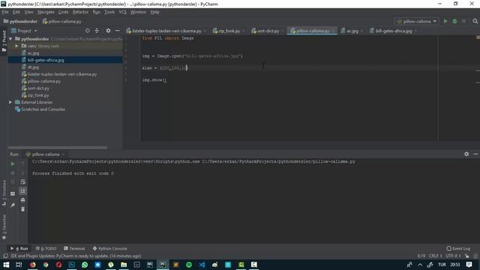Rerun program in Run panel
This screenshot has width=480, height=270.
click(13, 164)
